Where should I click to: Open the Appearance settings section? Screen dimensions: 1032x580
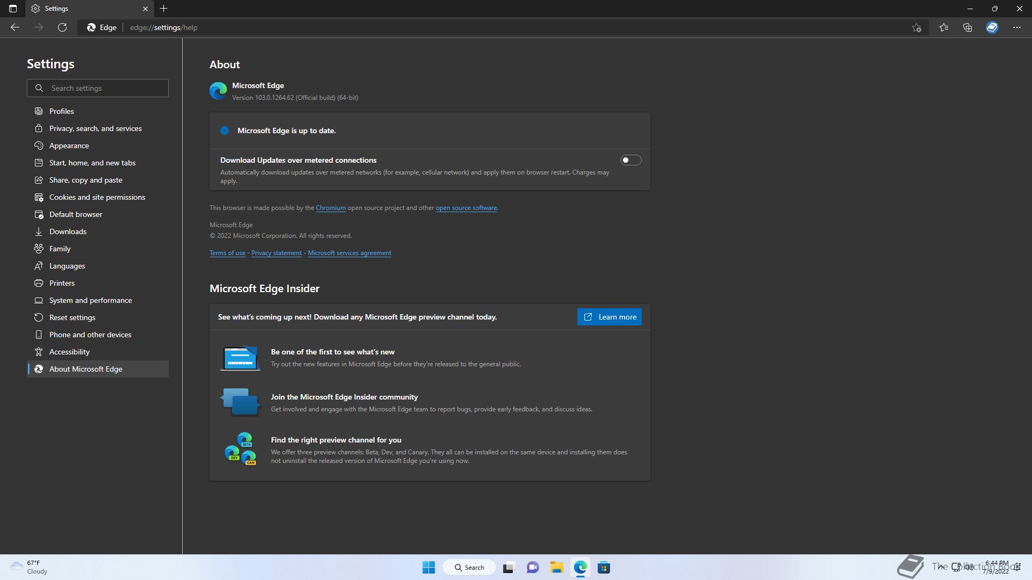point(69,146)
